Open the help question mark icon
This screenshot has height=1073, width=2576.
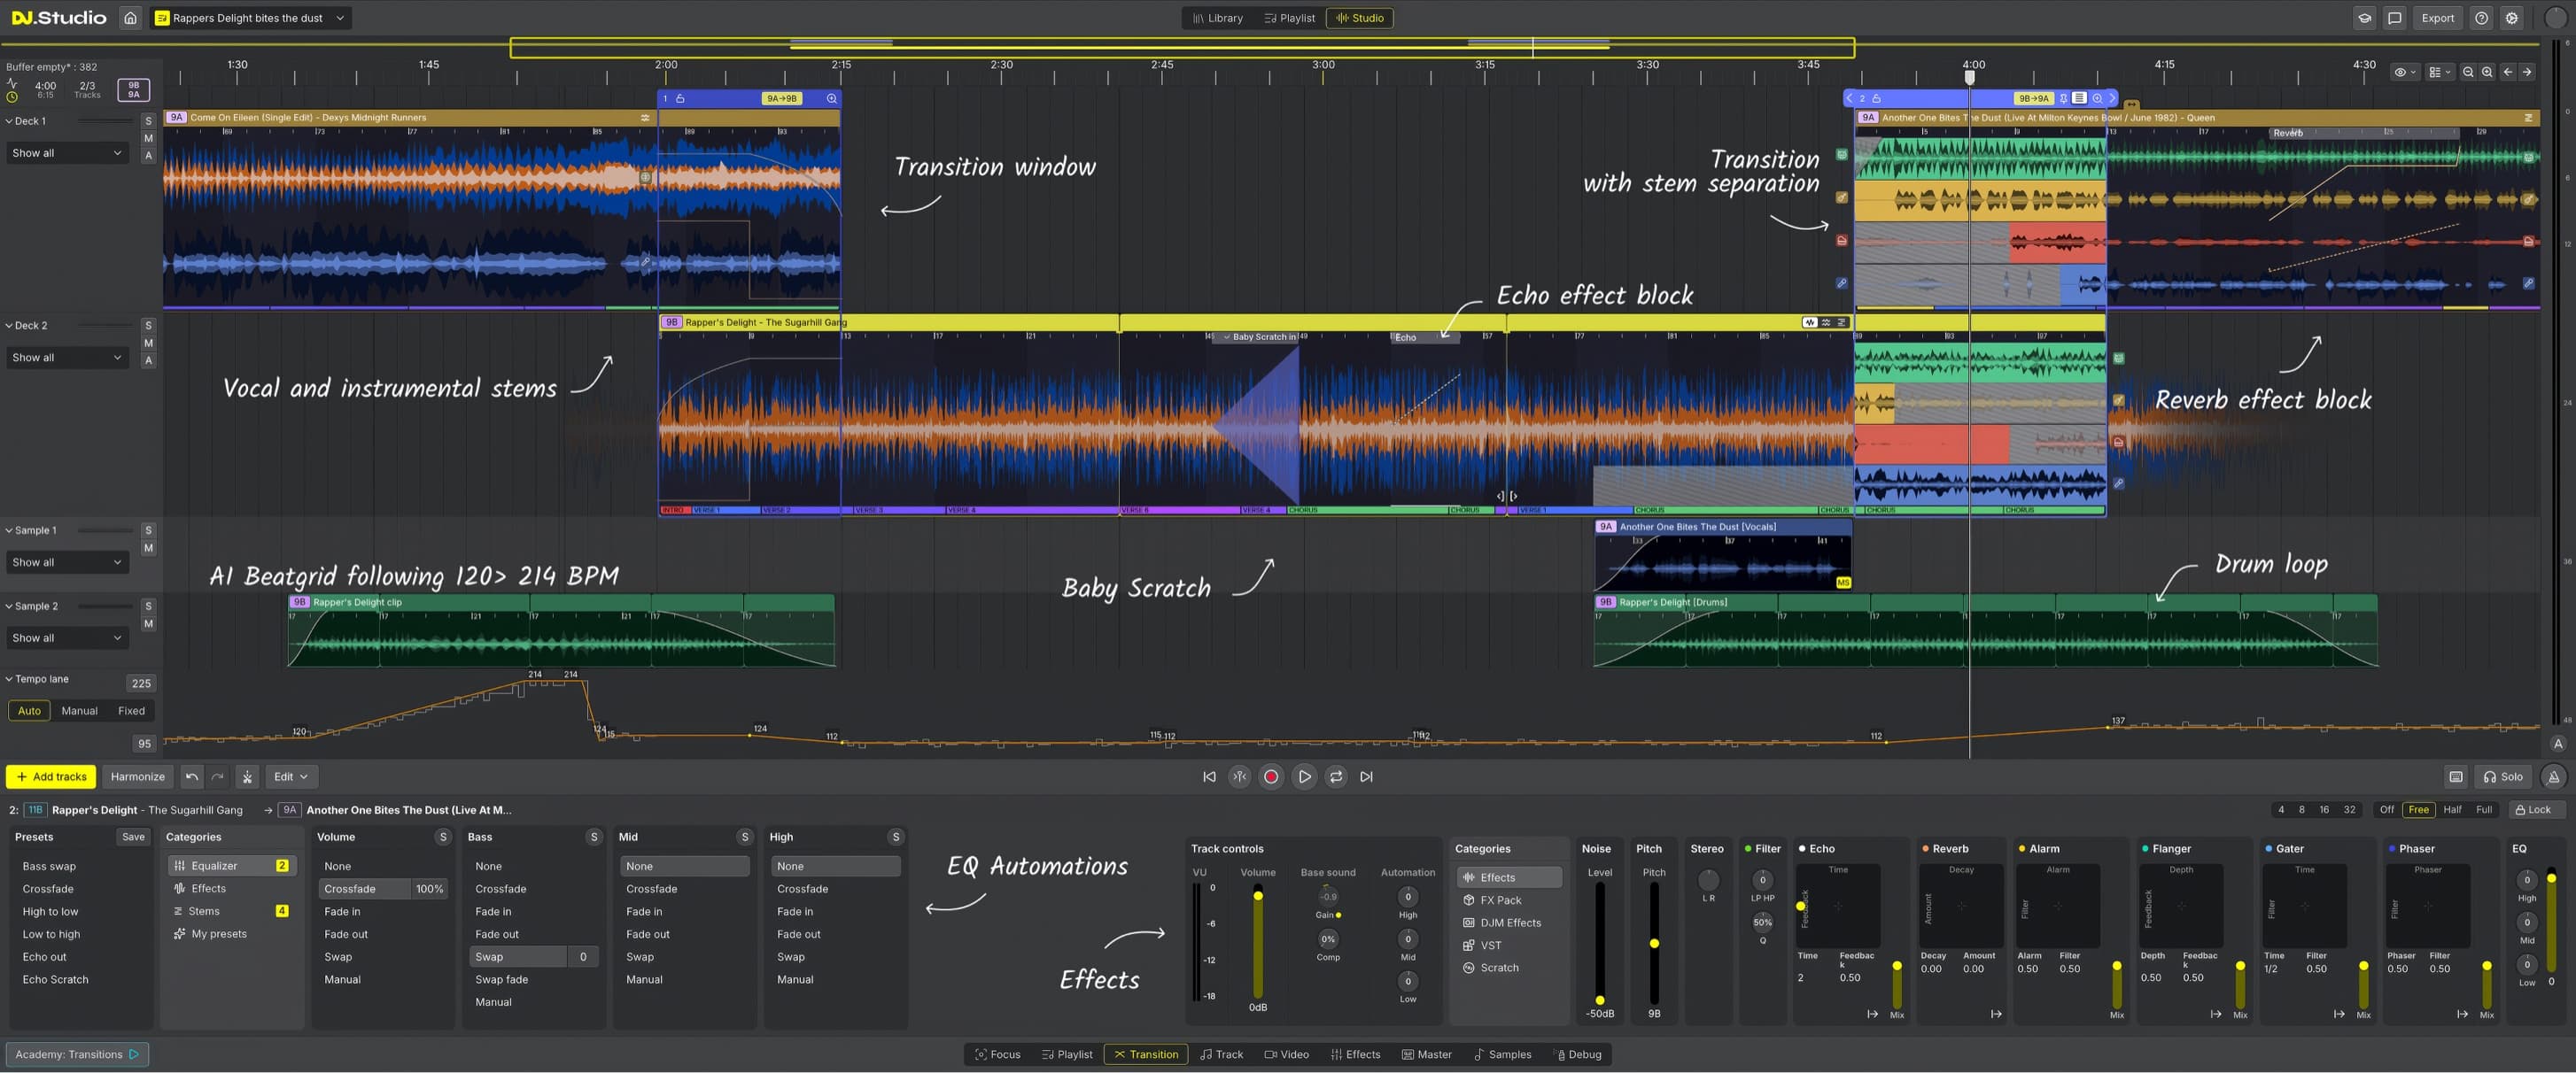(2482, 18)
